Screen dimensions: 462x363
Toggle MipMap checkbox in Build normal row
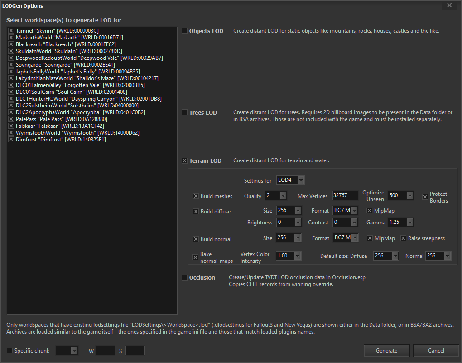click(x=370, y=238)
